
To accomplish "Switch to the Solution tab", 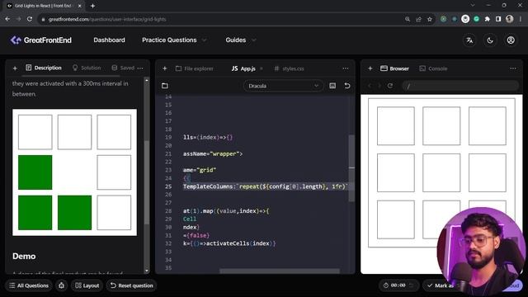I will [x=87, y=68].
